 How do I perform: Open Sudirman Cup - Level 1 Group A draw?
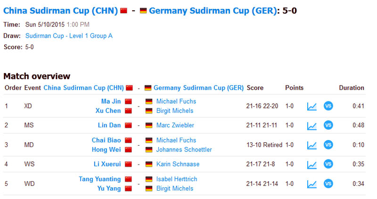pos(69,36)
